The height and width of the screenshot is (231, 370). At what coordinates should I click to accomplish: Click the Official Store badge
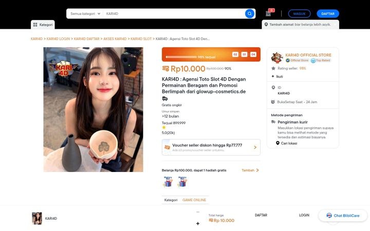tap(297, 61)
